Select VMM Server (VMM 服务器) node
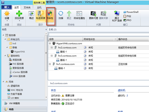The height and width of the screenshot is (112, 149). (17, 76)
